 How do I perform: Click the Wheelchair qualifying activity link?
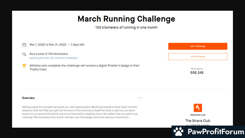point(72,58)
